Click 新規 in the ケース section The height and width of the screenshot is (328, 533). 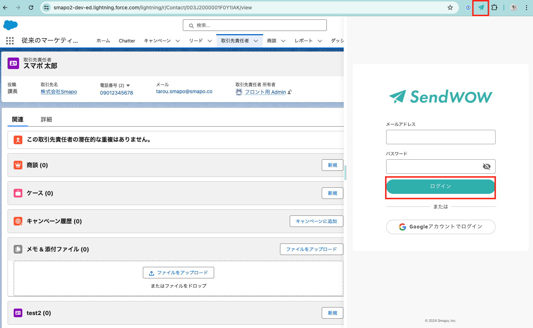pos(333,193)
